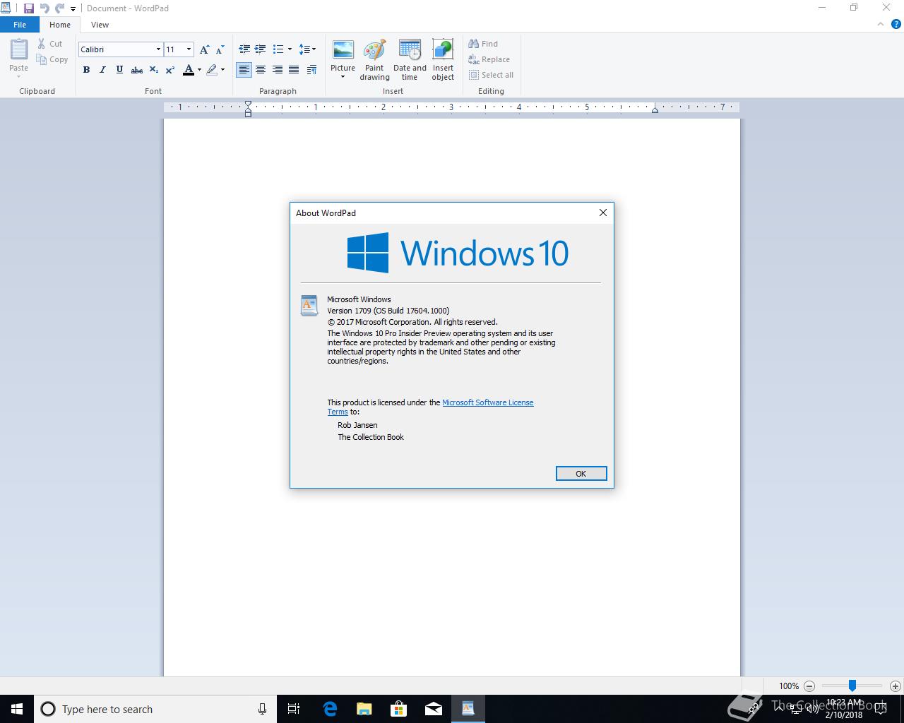This screenshot has height=723, width=904.
Task: Collapse the ribbon with the chevron
Action: [880, 24]
